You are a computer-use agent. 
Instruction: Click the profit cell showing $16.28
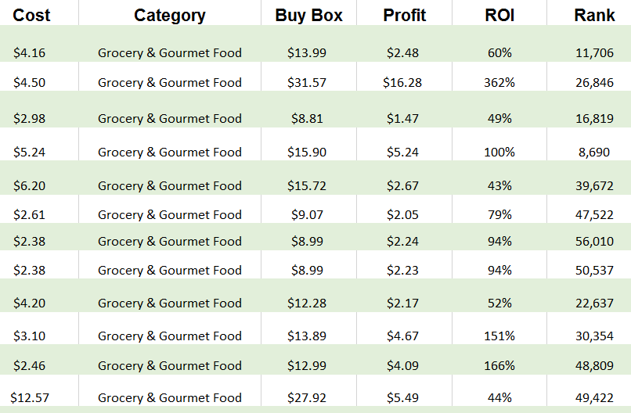coord(402,83)
